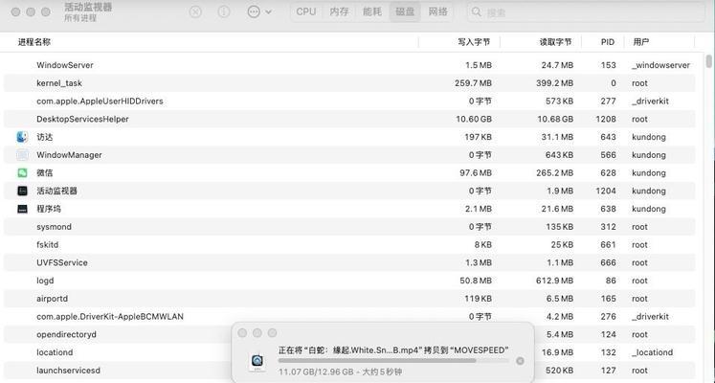Cancel the file copy with stop button
The width and height of the screenshot is (715, 383).
coord(520,361)
